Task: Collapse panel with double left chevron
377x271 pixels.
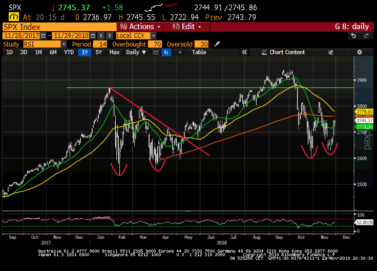Action: [x=244, y=52]
